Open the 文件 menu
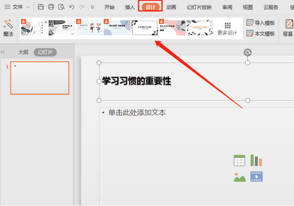Screen dimensions: 294x206 click(x=14, y=7)
